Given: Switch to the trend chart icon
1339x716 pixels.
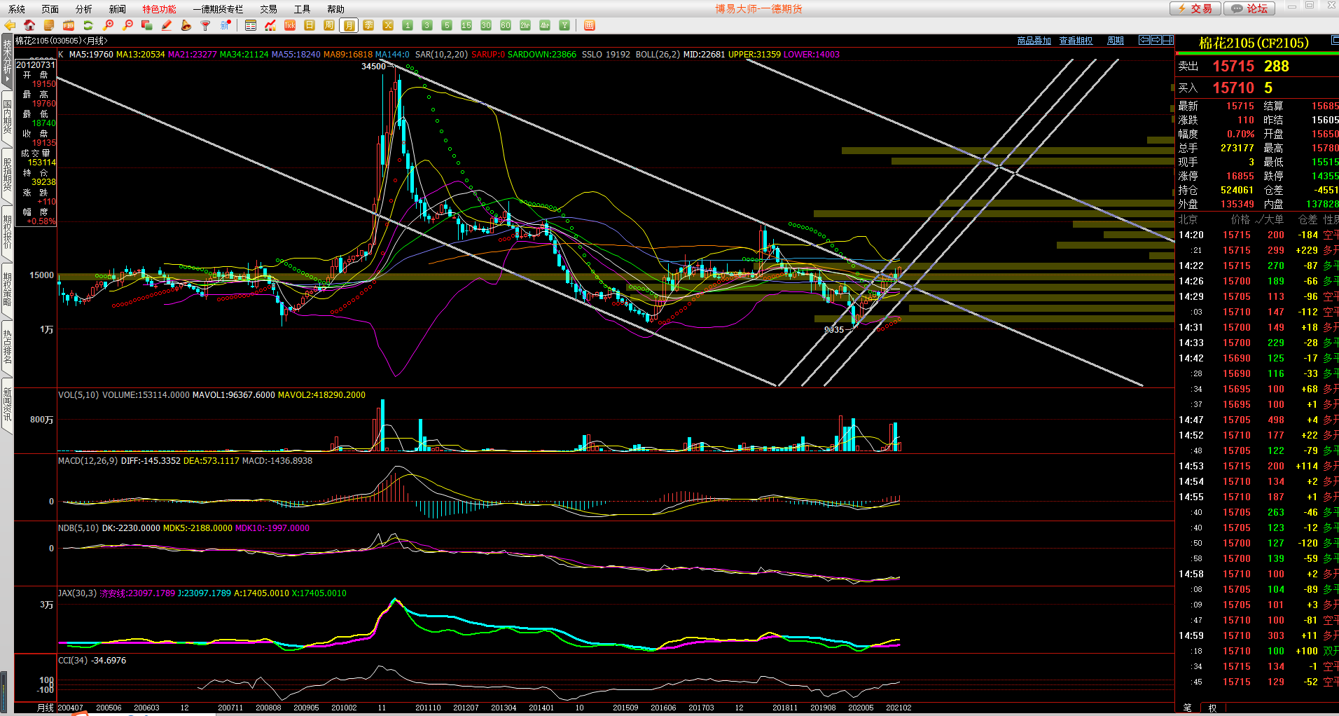Looking at the screenshot, I should [x=270, y=25].
